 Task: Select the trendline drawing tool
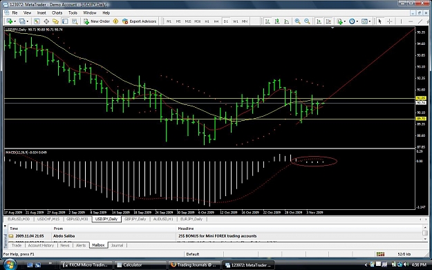click(x=420, y=21)
